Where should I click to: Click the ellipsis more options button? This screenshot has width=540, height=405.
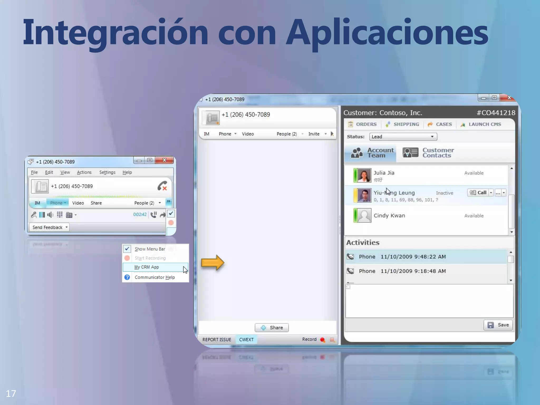[x=498, y=193]
